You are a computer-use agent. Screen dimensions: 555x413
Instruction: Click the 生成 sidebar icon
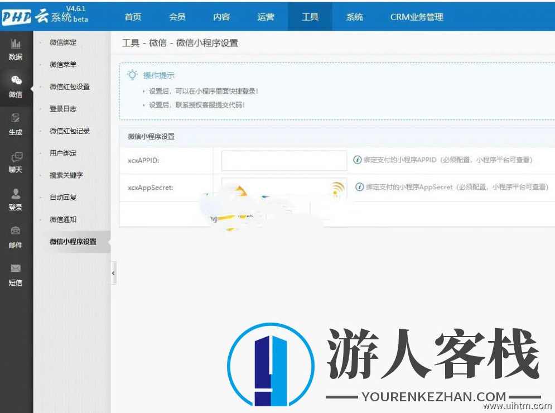pos(16,125)
